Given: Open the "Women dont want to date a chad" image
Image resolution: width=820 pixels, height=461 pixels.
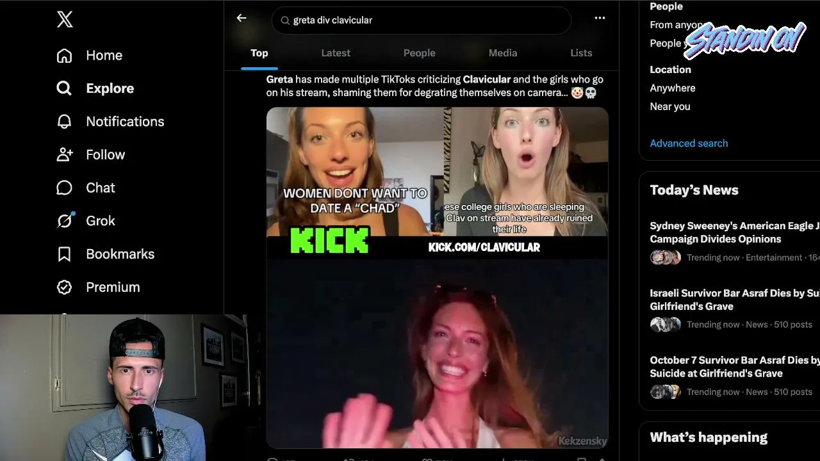Looking at the screenshot, I should pos(355,172).
